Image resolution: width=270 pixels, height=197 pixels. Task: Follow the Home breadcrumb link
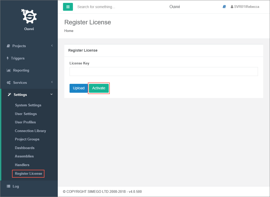click(69, 31)
